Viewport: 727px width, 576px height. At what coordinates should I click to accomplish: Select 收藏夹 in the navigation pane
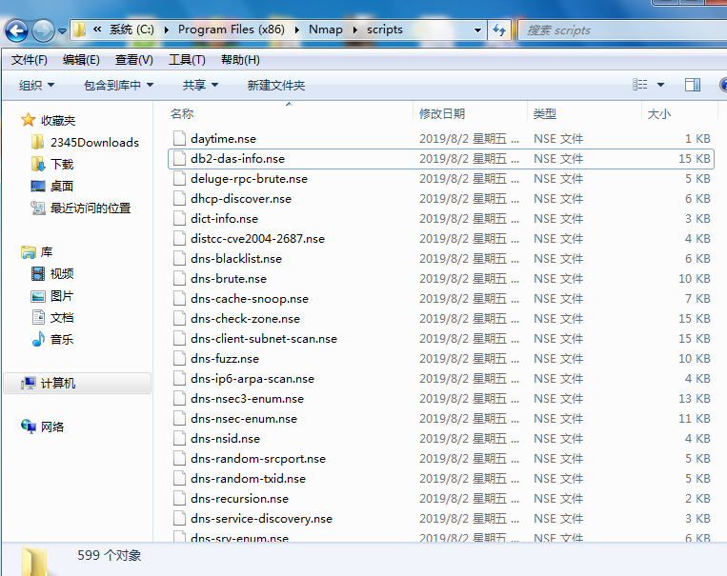coord(58,121)
